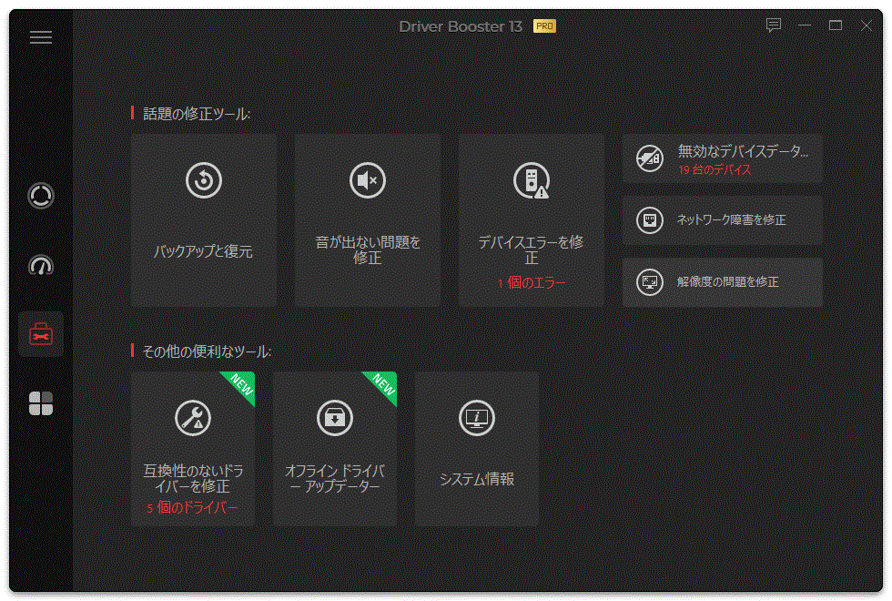892x601 pixels.
Task: Select the device error warning icon
Action: (531, 179)
